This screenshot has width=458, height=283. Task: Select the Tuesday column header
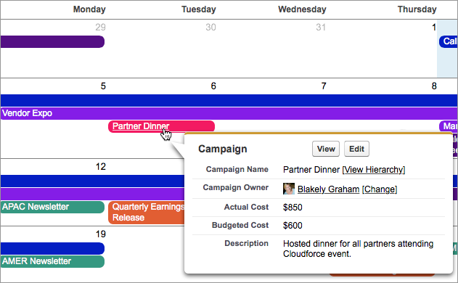tap(199, 9)
